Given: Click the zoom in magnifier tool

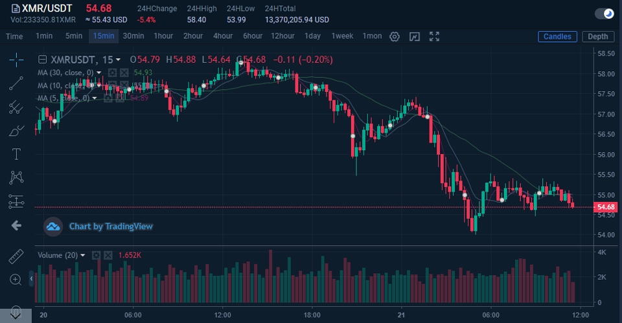Looking at the screenshot, I should [x=16, y=280].
